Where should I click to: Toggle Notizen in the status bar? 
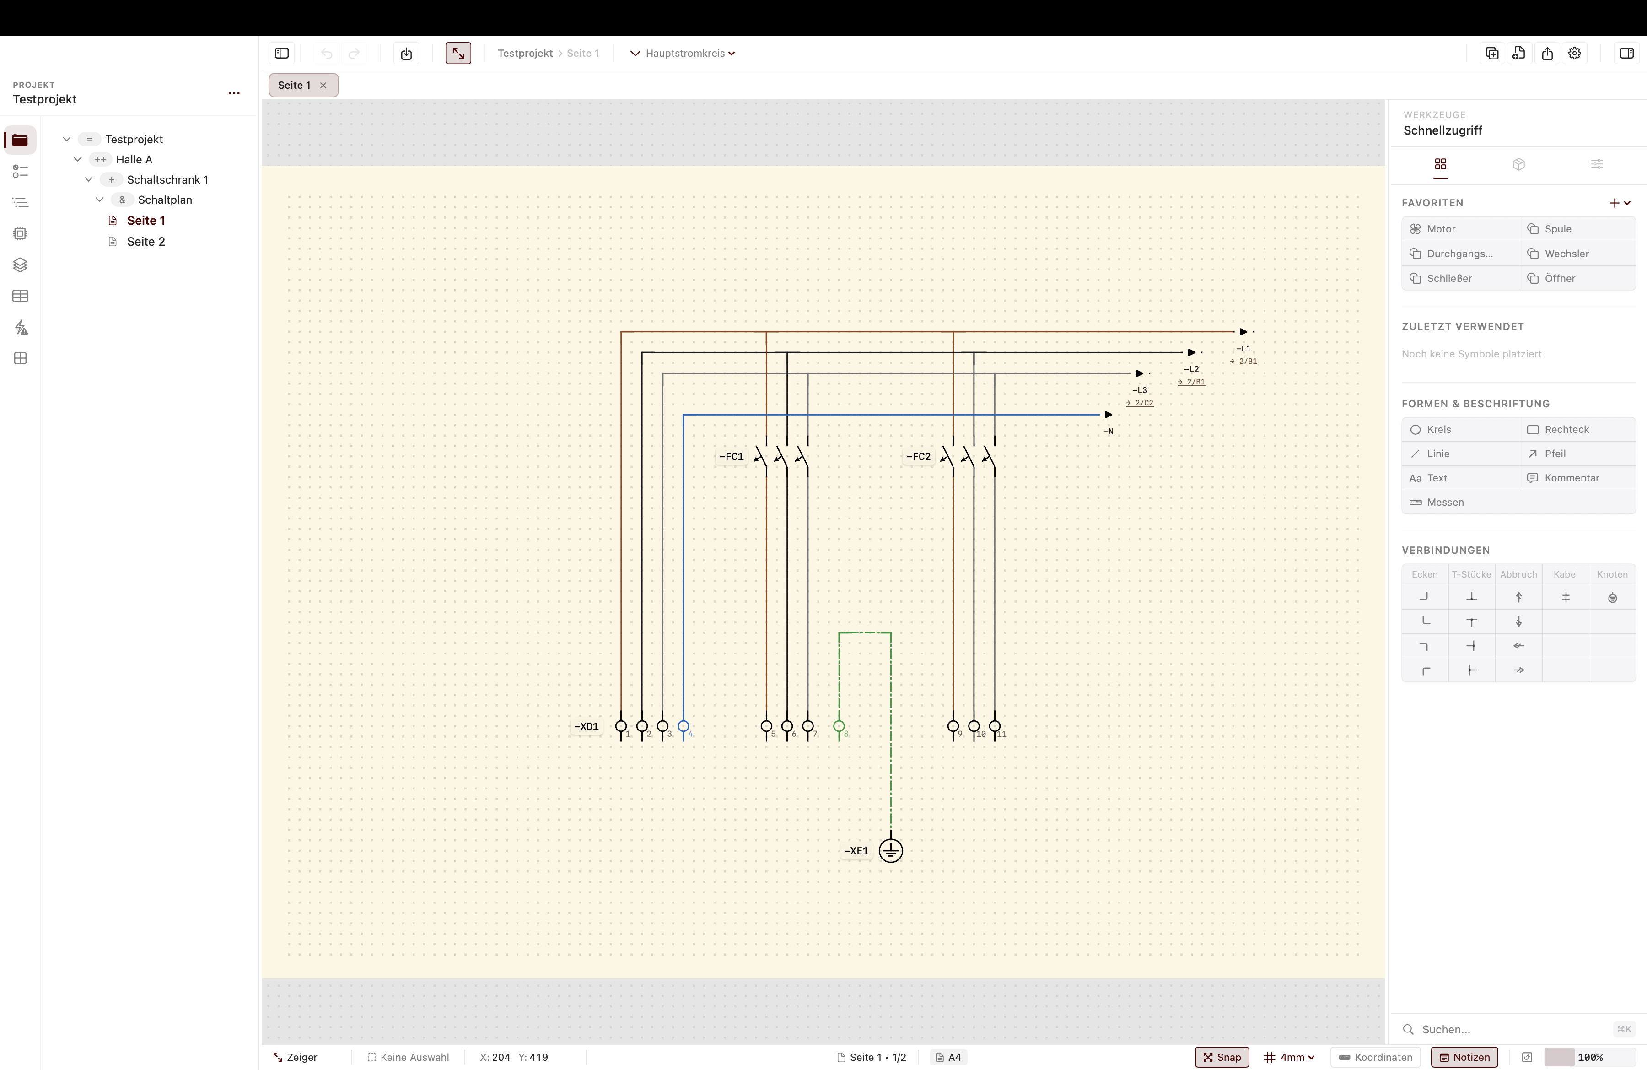point(1464,1057)
